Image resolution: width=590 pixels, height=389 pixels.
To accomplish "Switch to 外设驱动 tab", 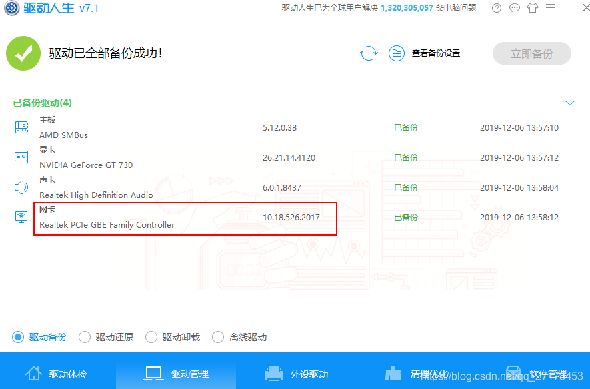I will [296, 374].
